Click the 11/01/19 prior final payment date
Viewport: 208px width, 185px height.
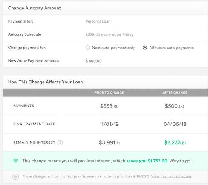tap(109, 124)
